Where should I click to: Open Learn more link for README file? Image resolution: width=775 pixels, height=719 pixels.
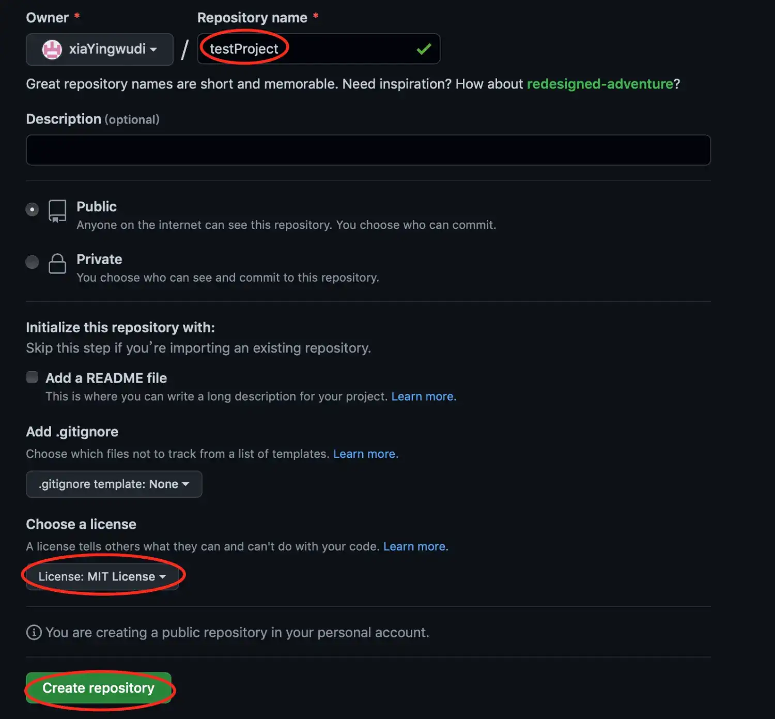424,396
